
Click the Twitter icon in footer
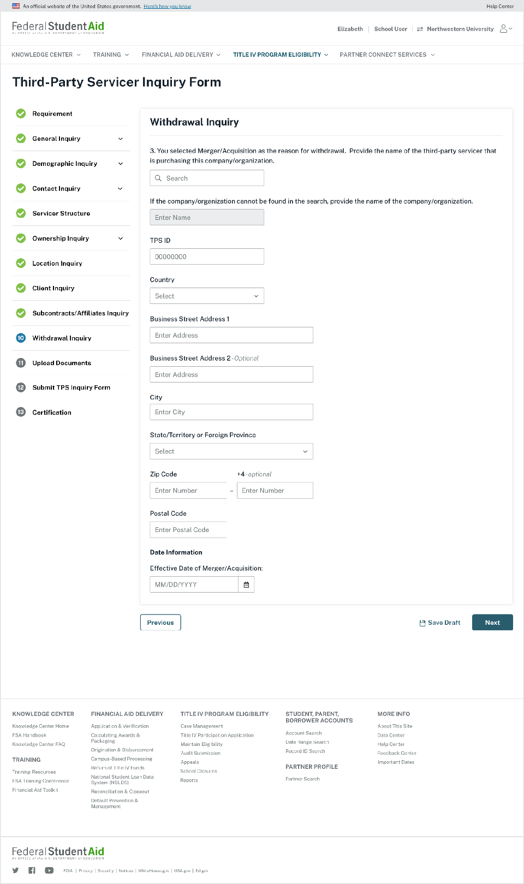(15, 870)
